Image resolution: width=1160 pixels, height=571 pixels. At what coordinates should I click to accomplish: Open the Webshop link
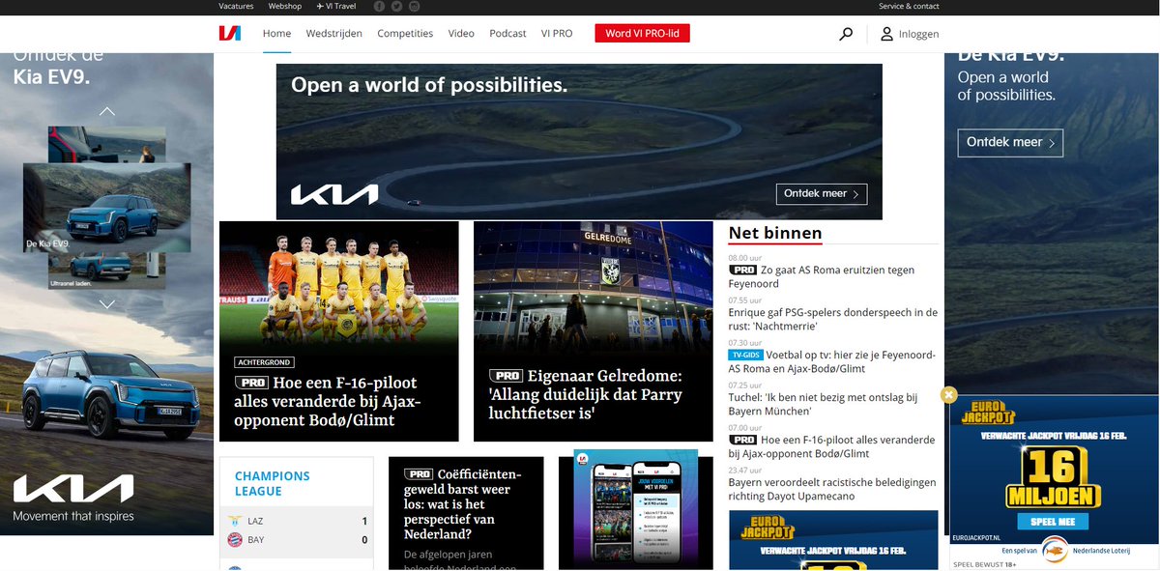(284, 6)
